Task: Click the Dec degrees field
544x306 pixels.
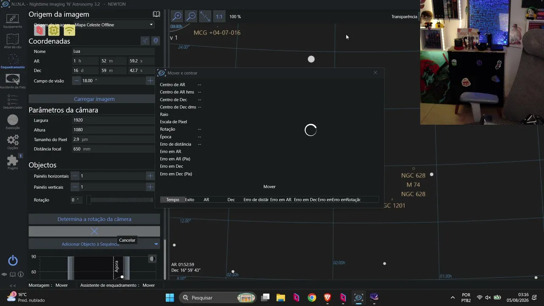Action: tap(85, 71)
